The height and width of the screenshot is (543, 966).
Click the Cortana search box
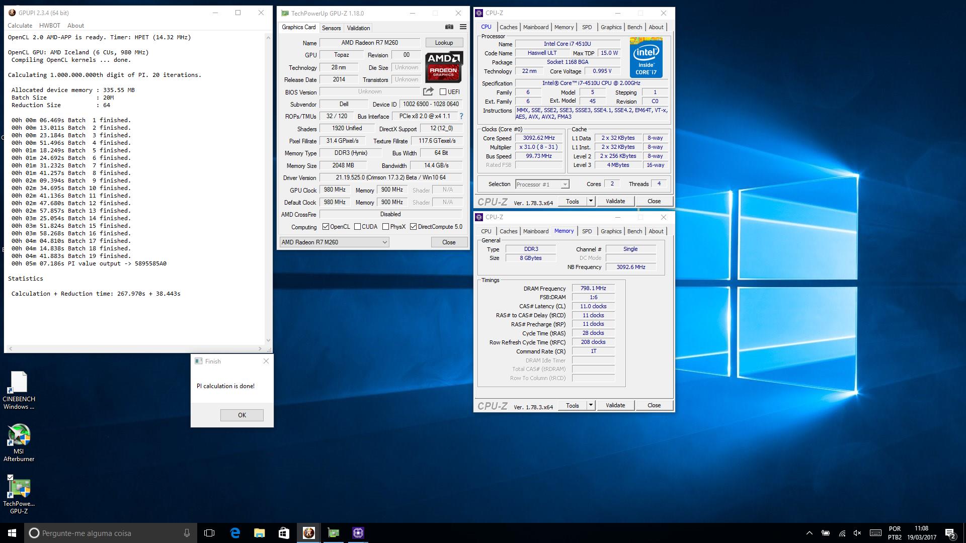[x=110, y=533]
